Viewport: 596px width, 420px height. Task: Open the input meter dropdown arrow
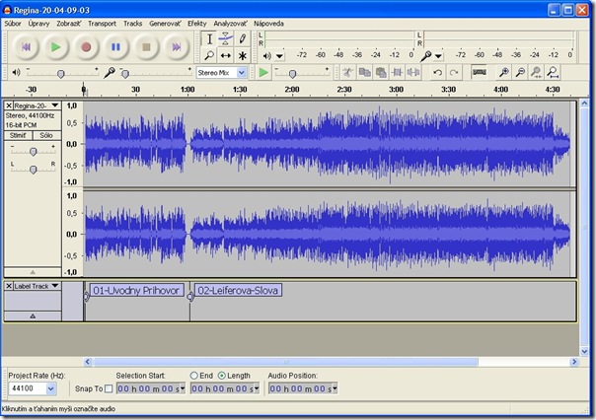point(438,56)
